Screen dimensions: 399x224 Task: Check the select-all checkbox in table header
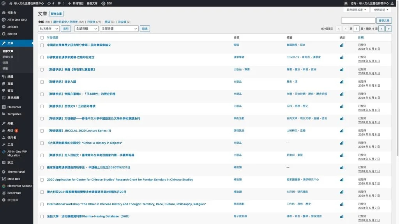(x=42, y=38)
